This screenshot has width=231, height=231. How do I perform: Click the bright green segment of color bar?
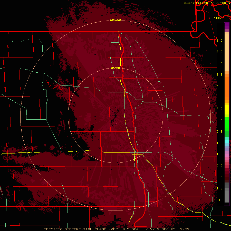pyautogui.click(x=227, y=124)
